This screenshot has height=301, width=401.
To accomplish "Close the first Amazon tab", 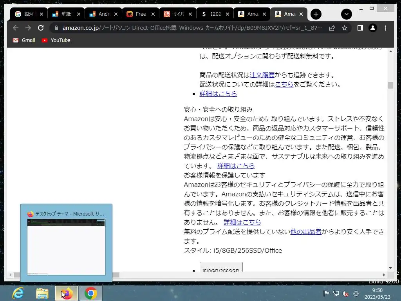I will point(264,14).
